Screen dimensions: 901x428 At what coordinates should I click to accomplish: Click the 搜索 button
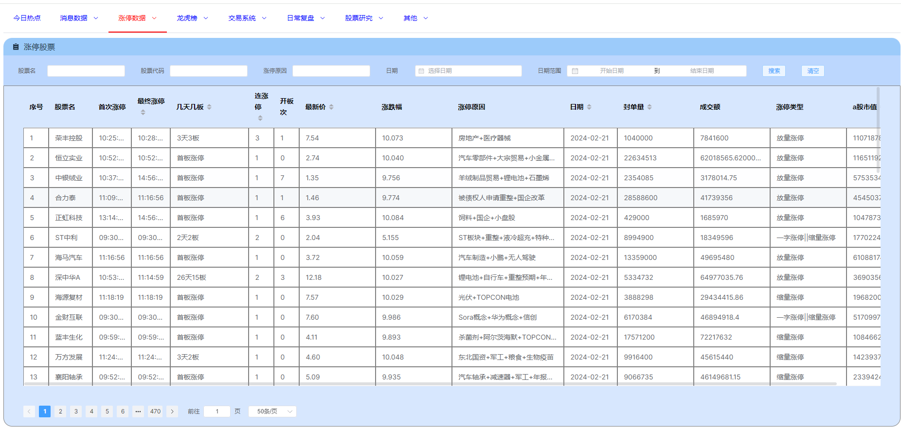click(774, 71)
